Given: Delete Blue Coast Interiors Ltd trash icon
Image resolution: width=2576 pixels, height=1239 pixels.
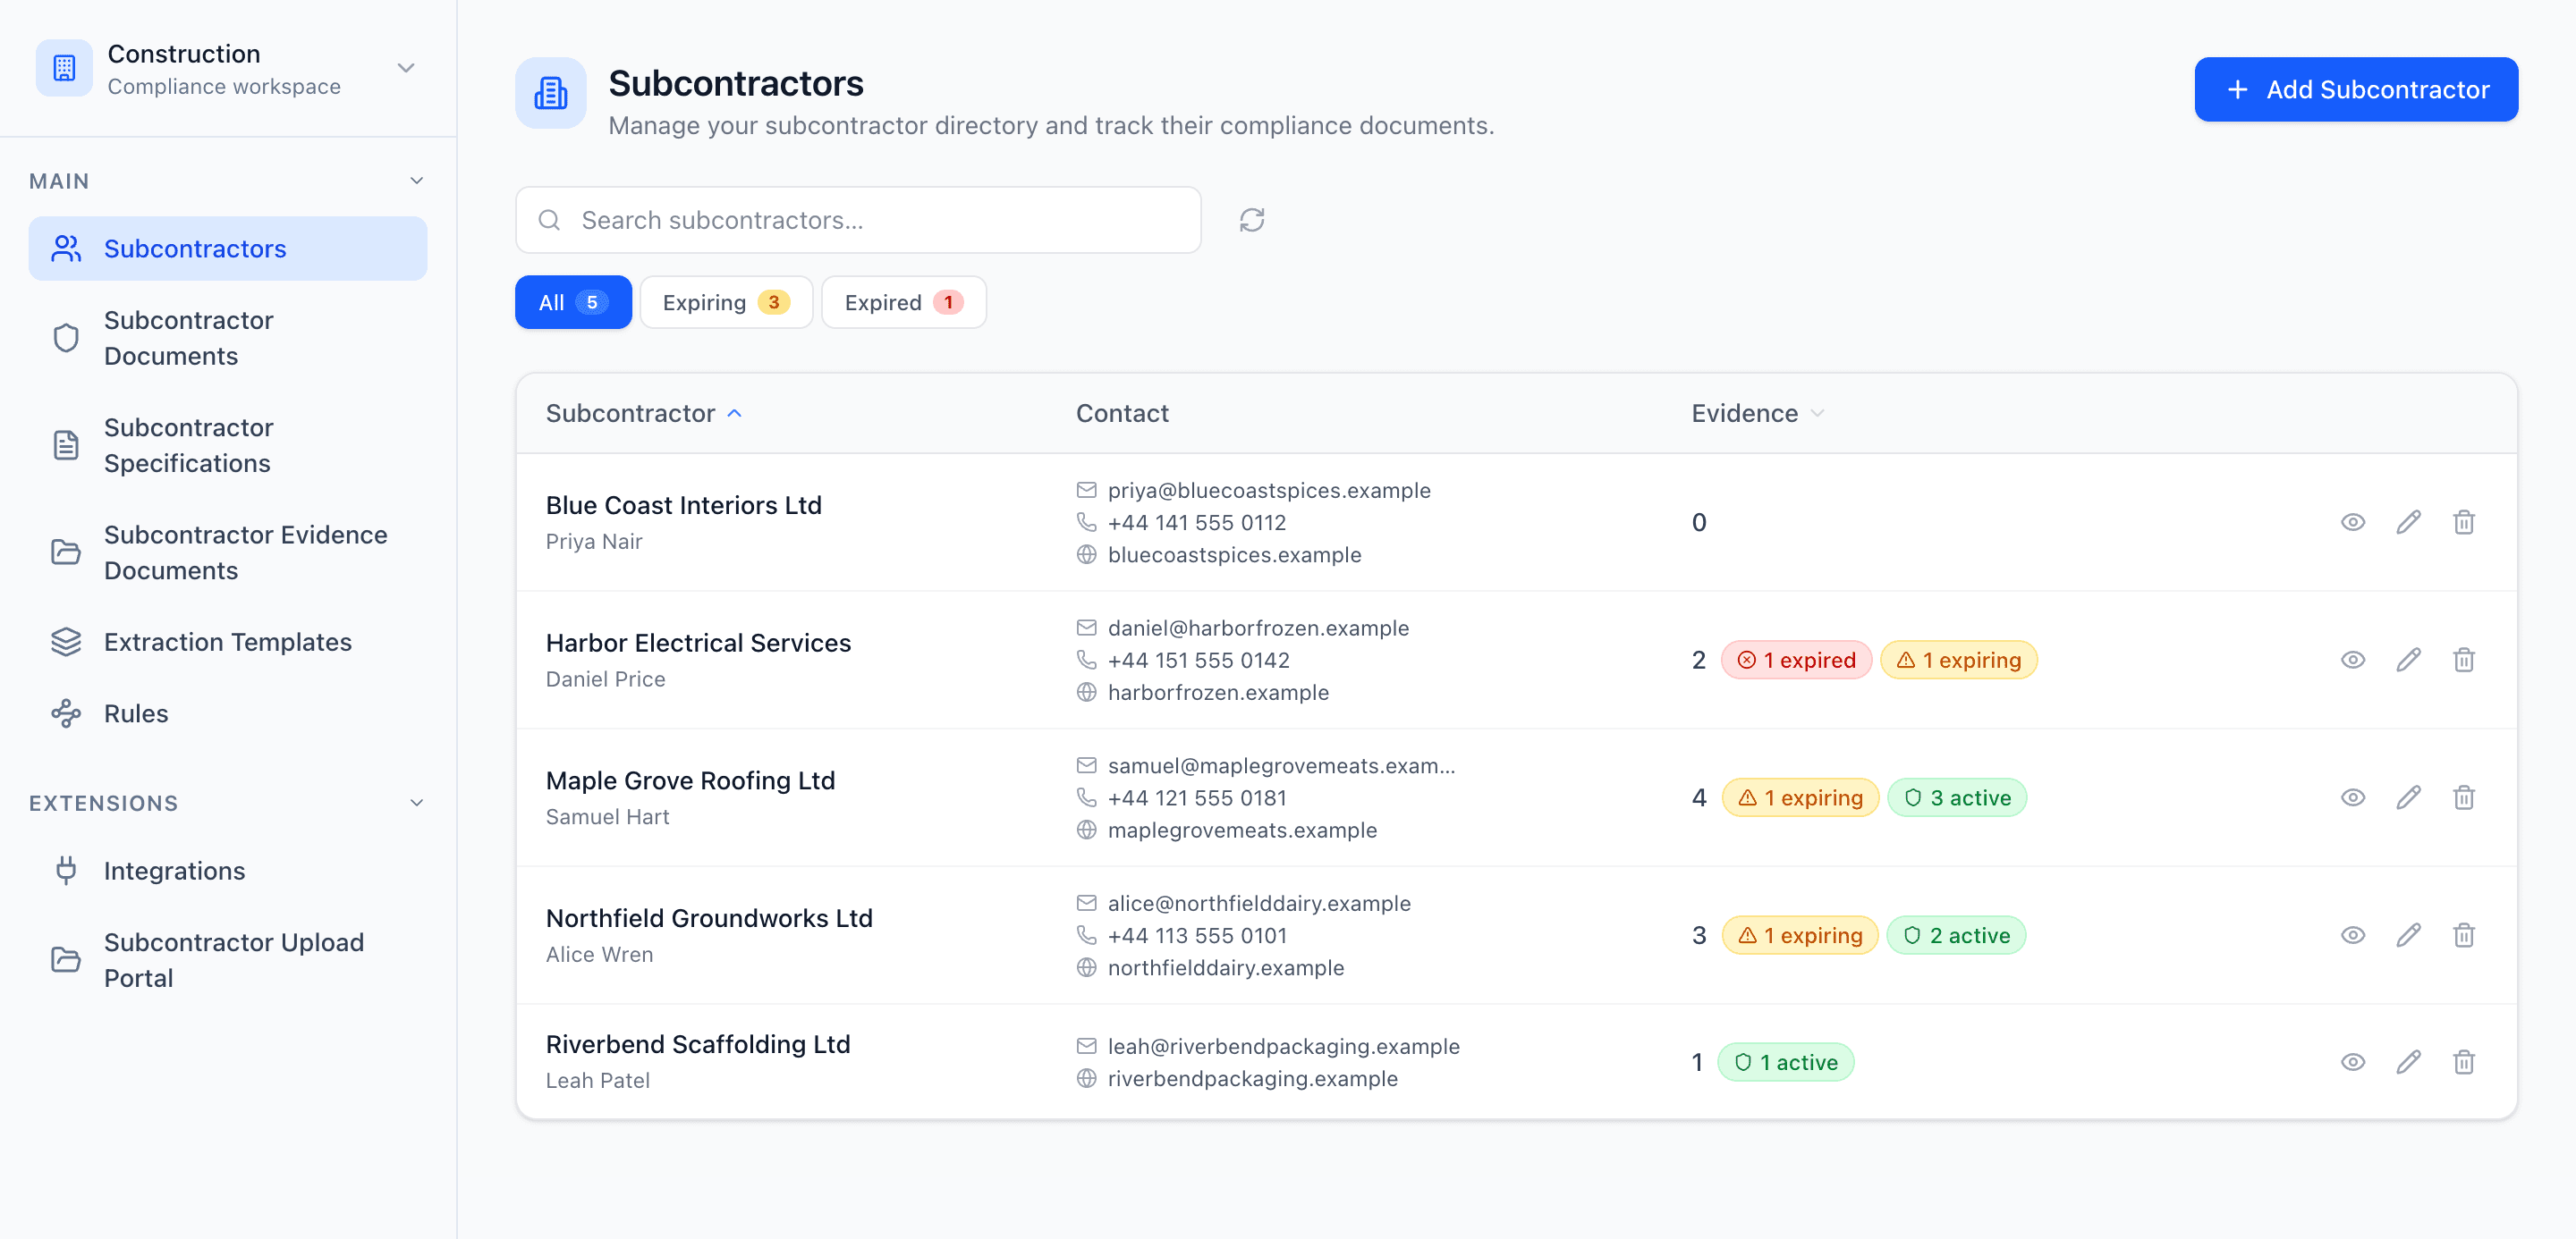Looking at the screenshot, I should [2464, 523].
